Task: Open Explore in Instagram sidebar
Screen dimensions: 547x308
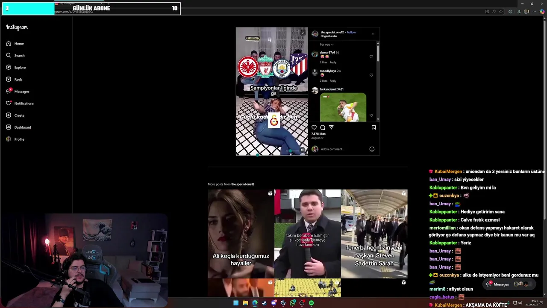Action: point(16,68)
